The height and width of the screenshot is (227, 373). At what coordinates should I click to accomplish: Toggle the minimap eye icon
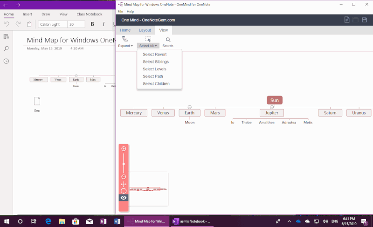coord(124,198)
